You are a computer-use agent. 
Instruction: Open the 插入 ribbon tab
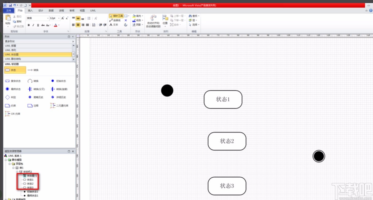pos(30,10)
